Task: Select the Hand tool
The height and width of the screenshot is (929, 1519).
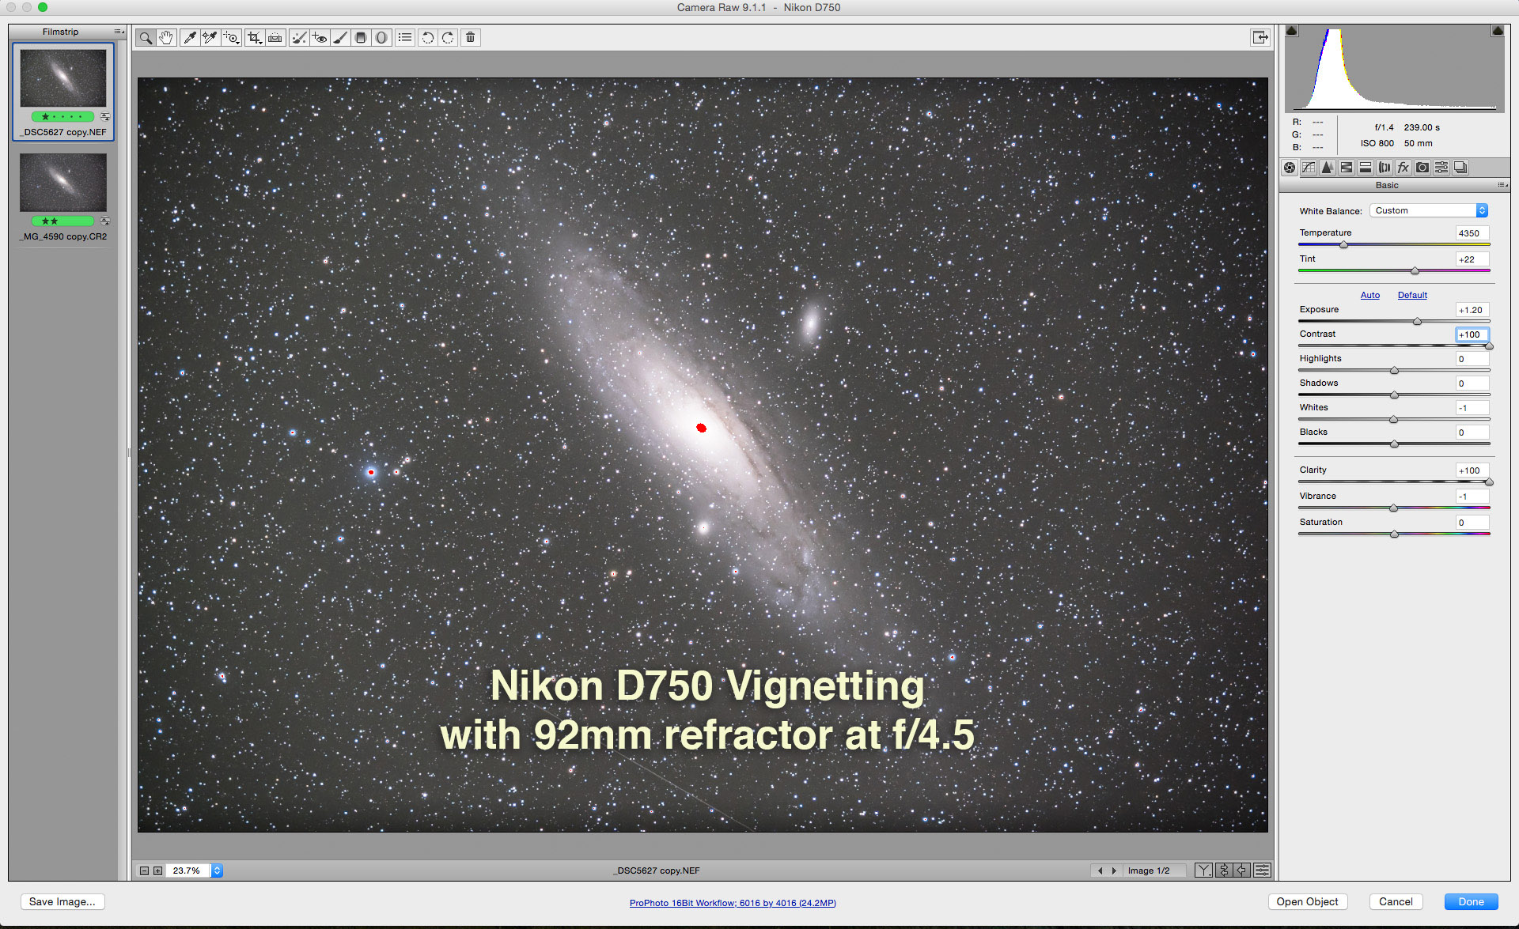Action: (165, 38)
